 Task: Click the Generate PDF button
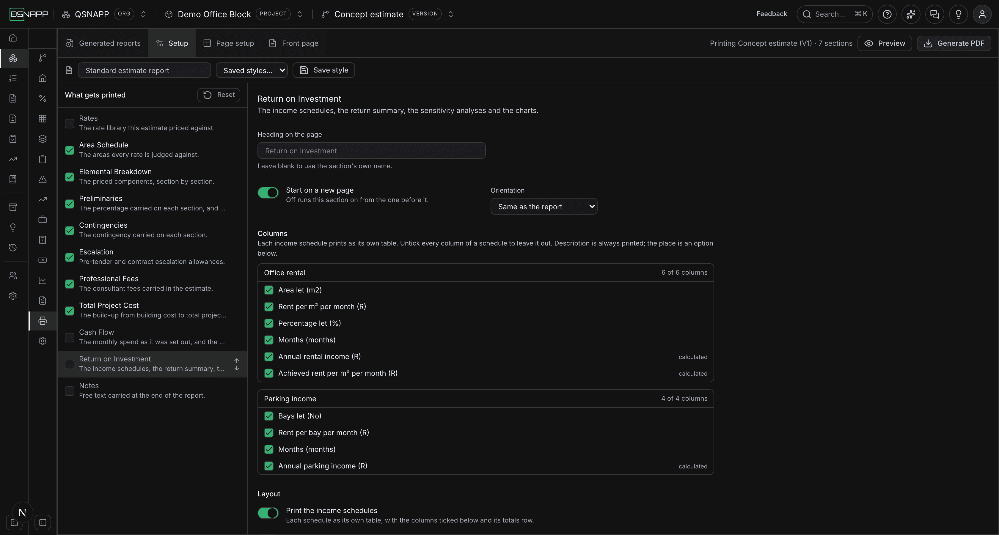[x=954, y=43]
